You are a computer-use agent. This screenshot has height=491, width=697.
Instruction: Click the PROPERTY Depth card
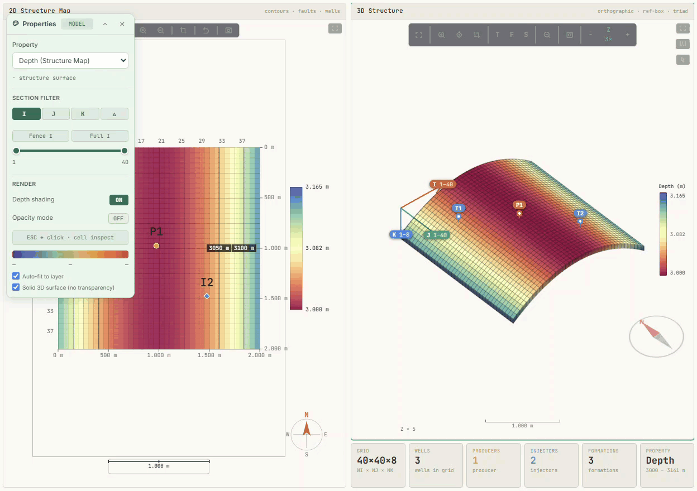(x=667, y=465)
